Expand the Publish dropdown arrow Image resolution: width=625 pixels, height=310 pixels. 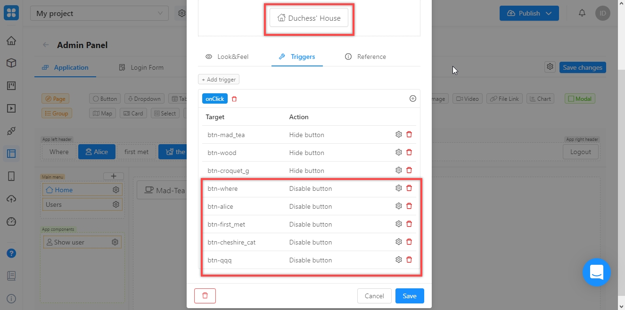[549, 13]
